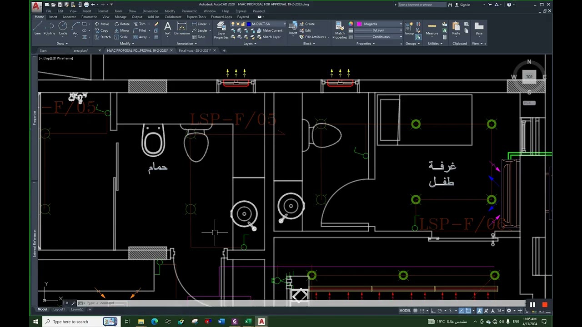Open the Linear dimension dropdown
The width and height of the screenshot is (582, 327).
click(210, 24)
